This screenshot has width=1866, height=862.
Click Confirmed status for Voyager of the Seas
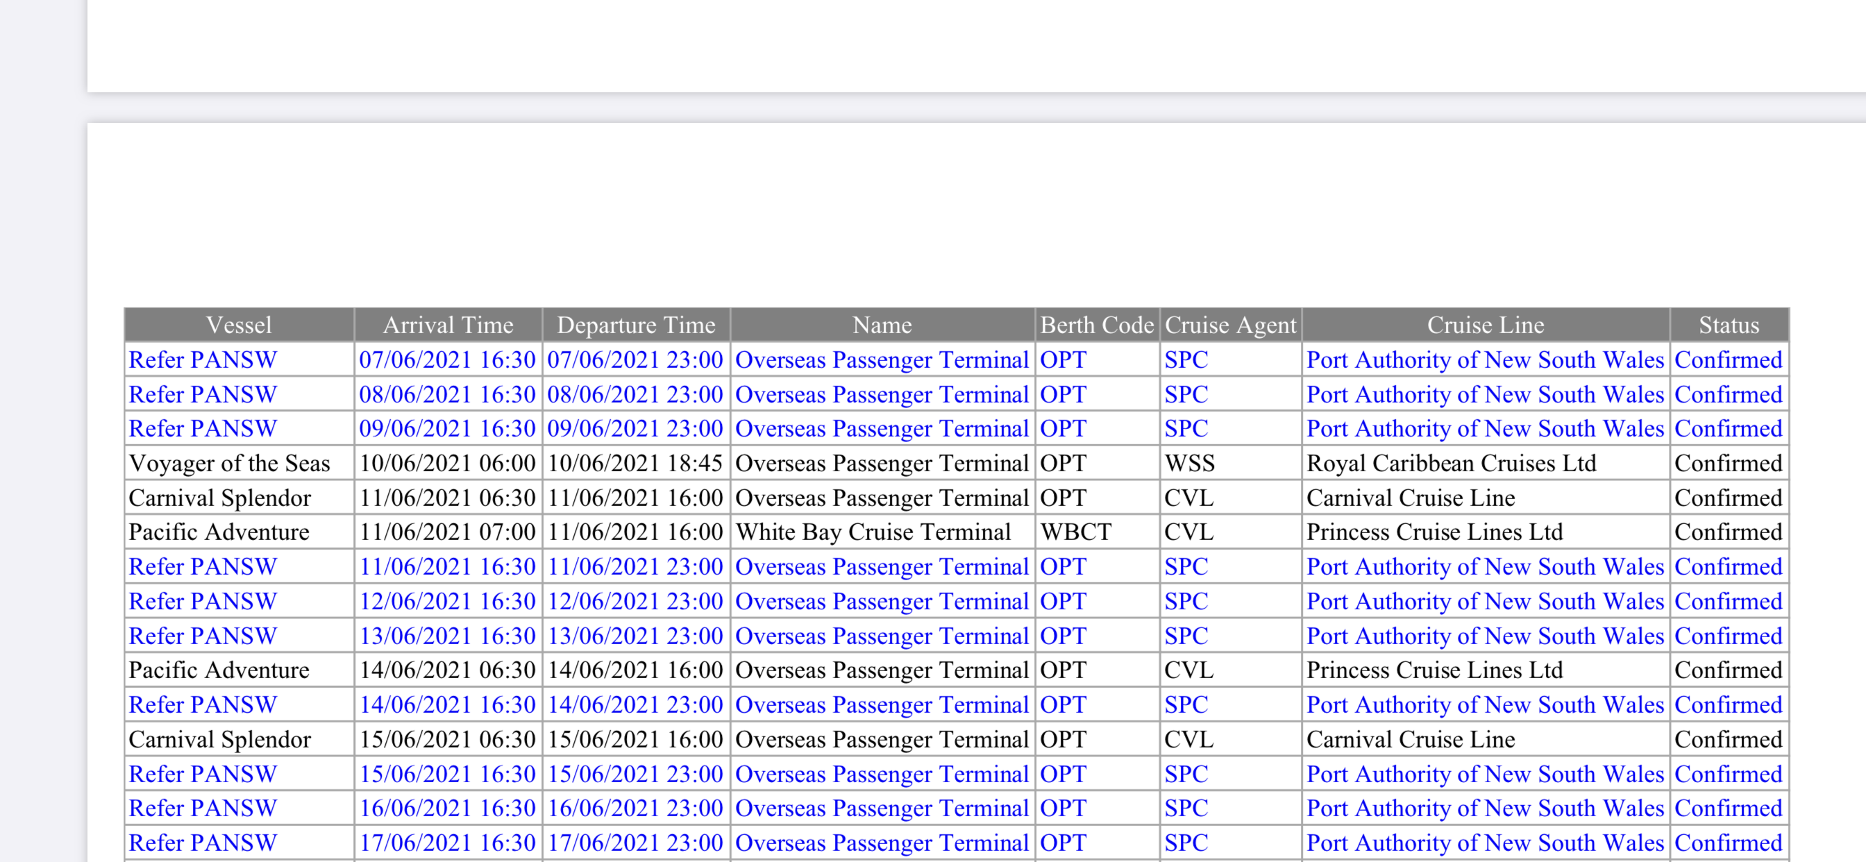(x=1729, y=464)
